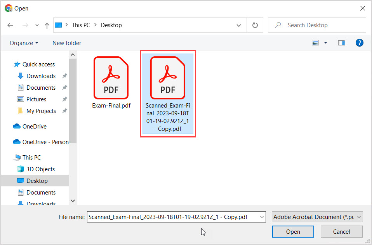This screenshot has width=372, height=245.
Task: Open help with the question mark icon
Action: point(360,43)
